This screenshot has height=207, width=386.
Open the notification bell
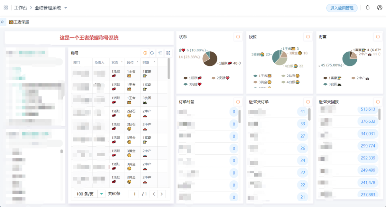[368, 8]
